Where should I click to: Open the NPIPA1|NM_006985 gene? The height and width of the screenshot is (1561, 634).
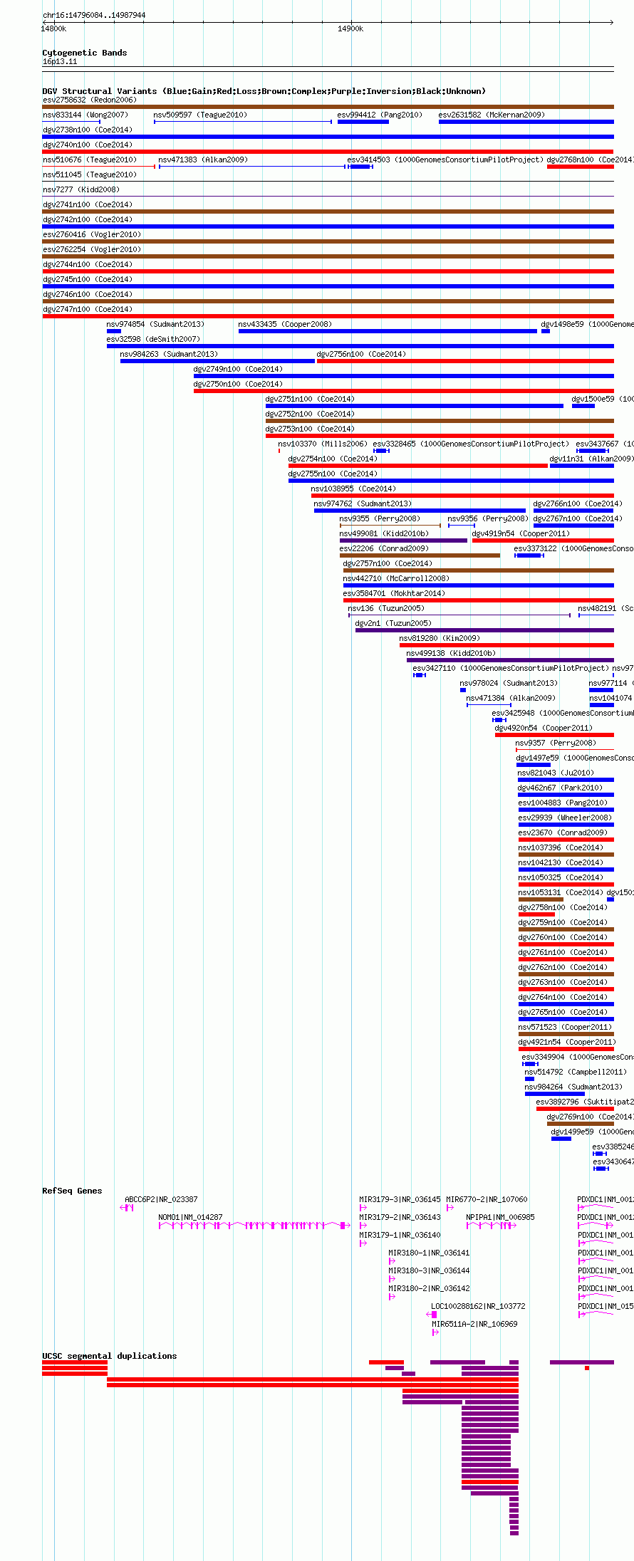click(x=491, y=1226)
